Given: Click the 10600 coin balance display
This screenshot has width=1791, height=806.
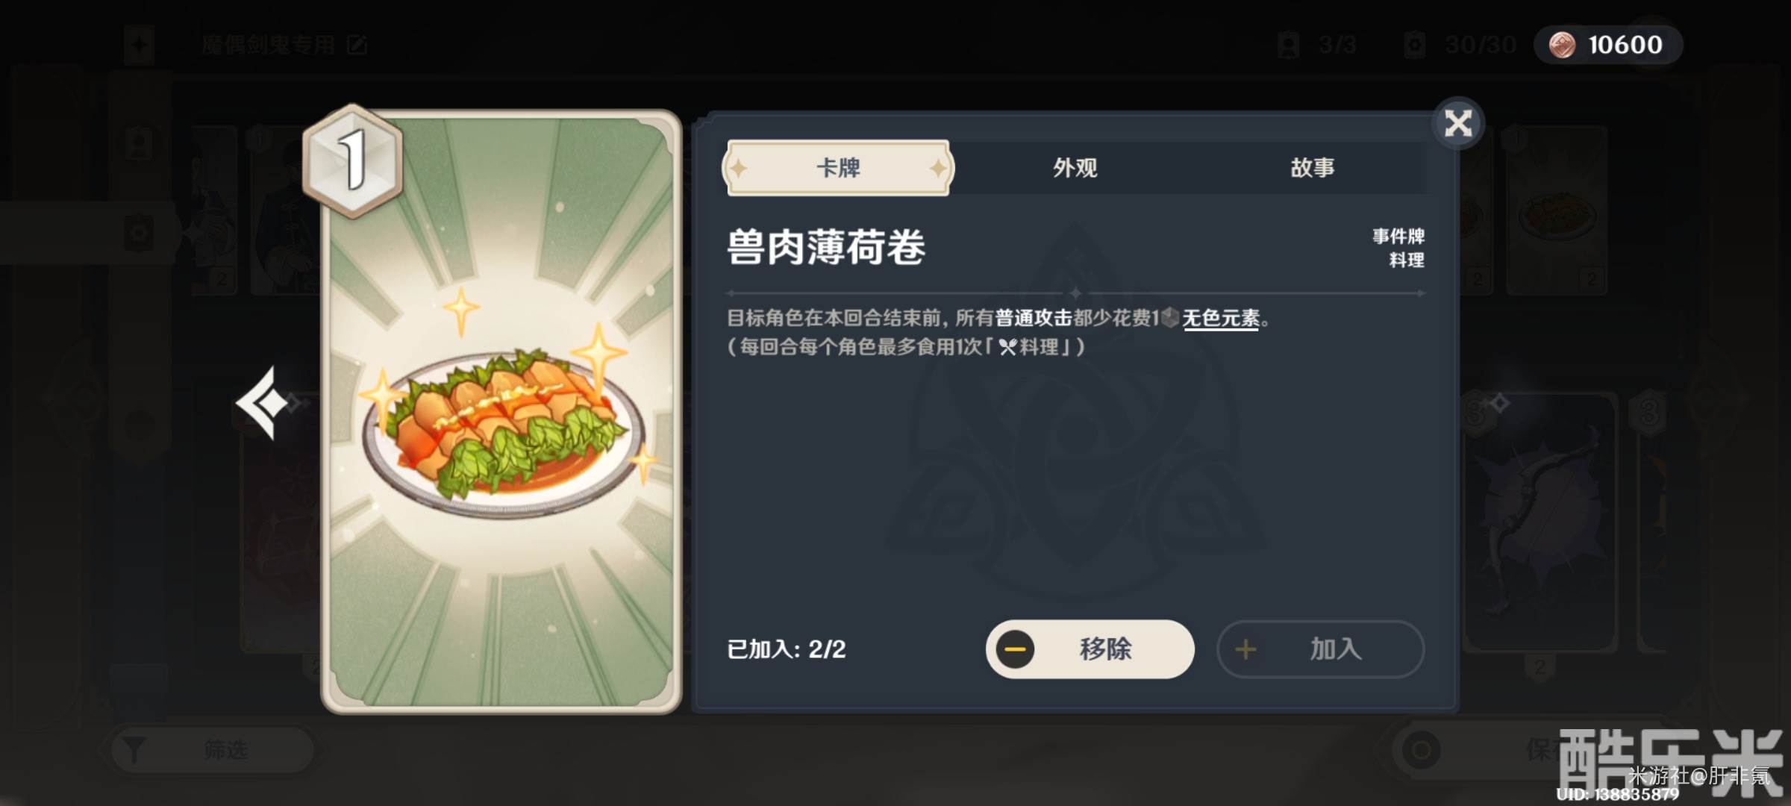Looking at the screenshot, I should 1608,45.
